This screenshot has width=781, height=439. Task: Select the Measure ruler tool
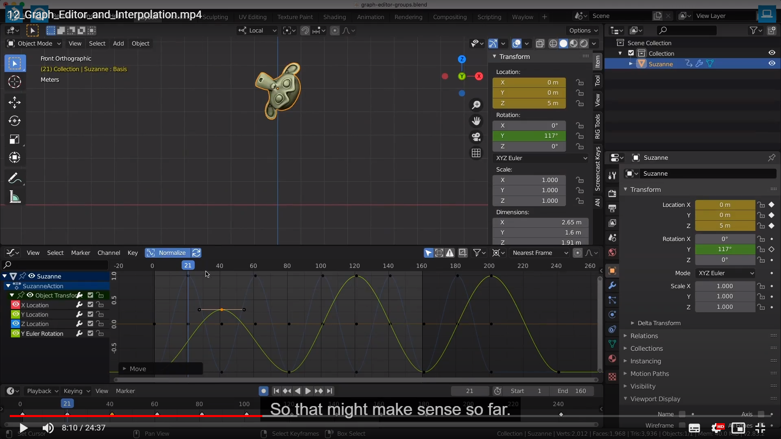[15, 198]
